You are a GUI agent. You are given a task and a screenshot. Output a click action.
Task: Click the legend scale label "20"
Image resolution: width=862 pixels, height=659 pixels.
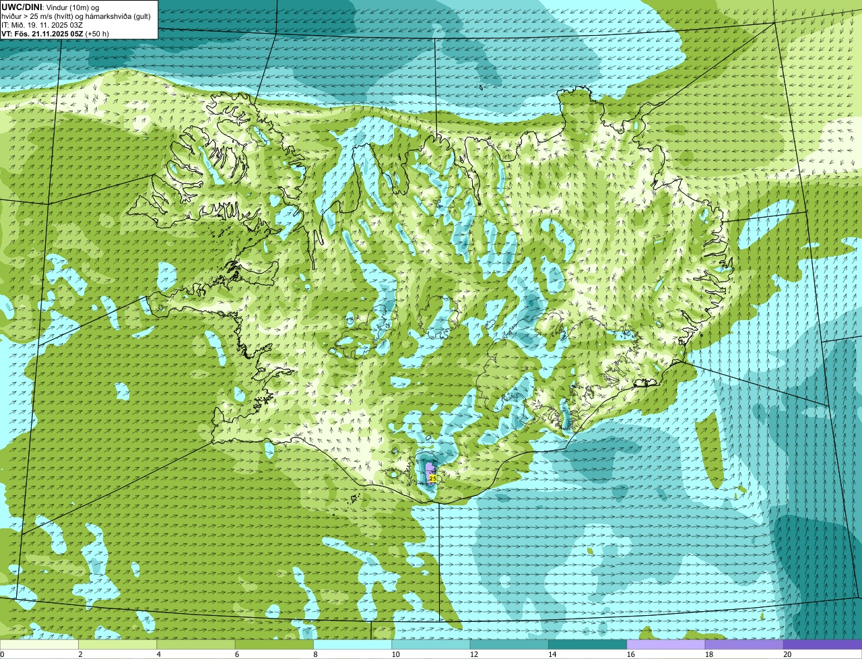tap(787, 654)
